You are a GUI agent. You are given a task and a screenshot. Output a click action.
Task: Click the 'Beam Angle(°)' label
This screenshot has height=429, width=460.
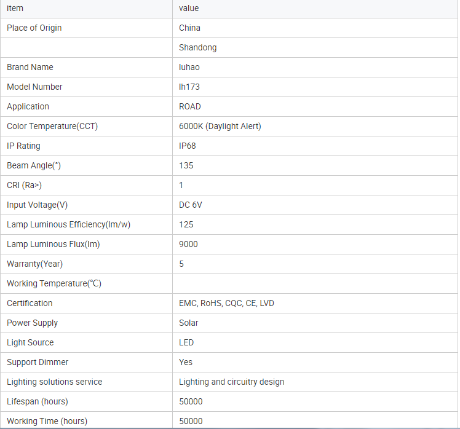(34, 165)
